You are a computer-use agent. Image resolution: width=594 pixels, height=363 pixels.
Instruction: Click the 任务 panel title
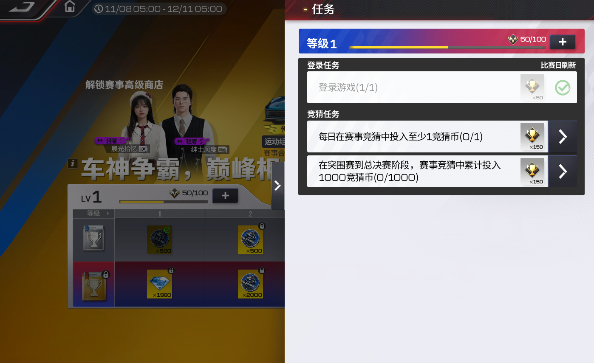pos(323,9)
